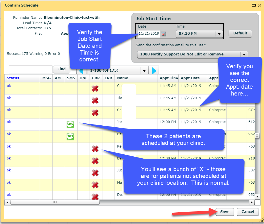Click the search text field beside Find
The width and height of the screenshot is (264, 224).
[x=31, y=69]
